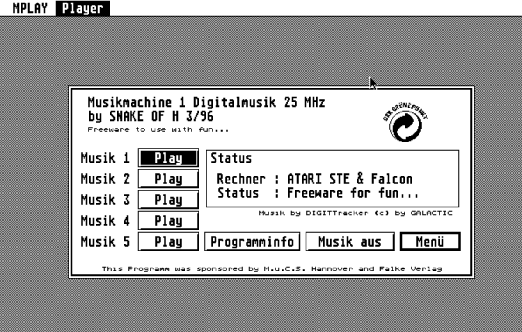This screenshot has height=332, width=522.
Task: Select the 'Musik 1' label
Action: click(105, 158)
